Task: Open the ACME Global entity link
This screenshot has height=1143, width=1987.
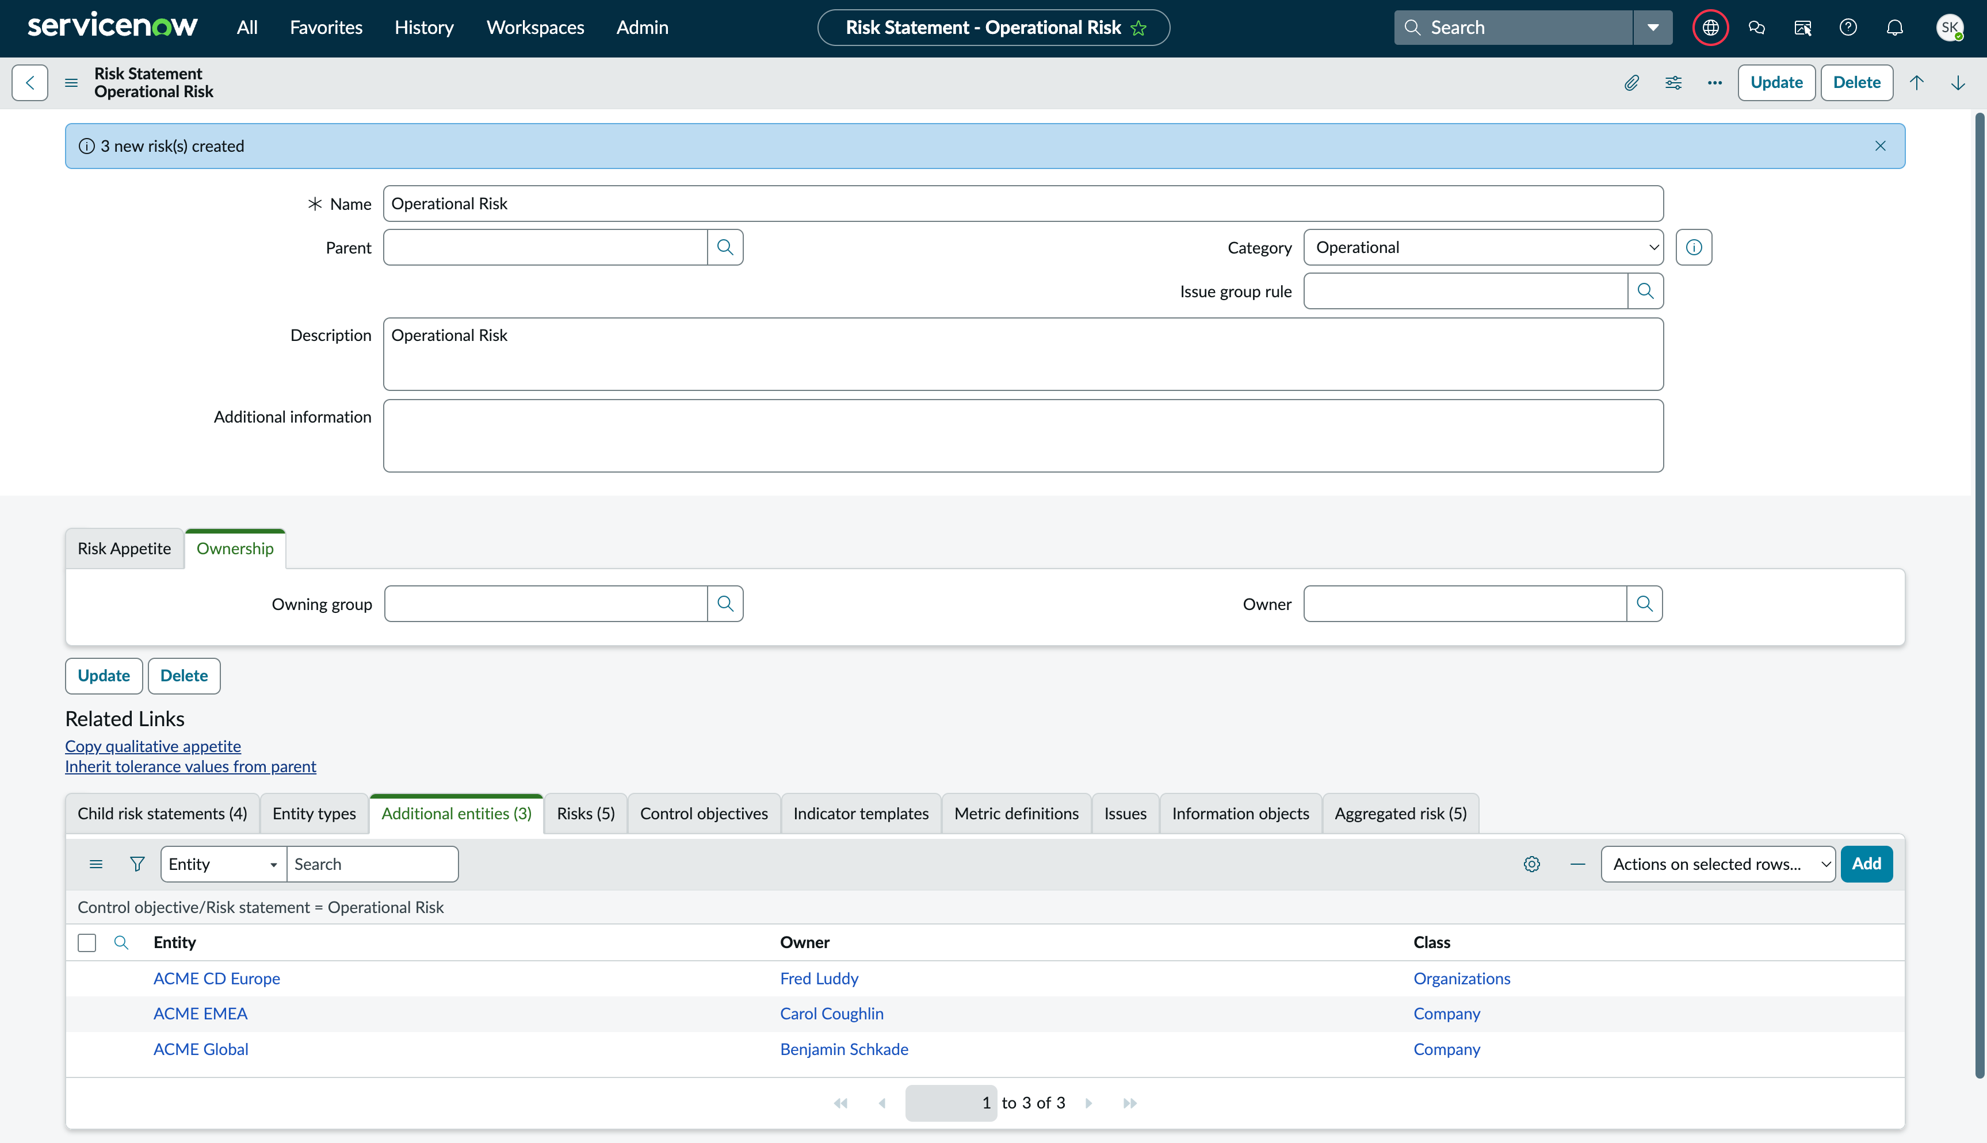Action: coord(201,1050)
